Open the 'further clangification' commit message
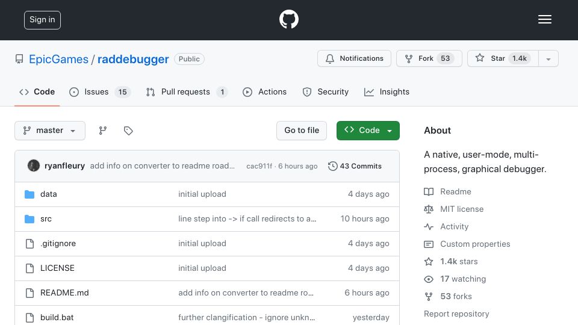Image resolution: width=578 pixels, height=325 pixels. [247, 317]
